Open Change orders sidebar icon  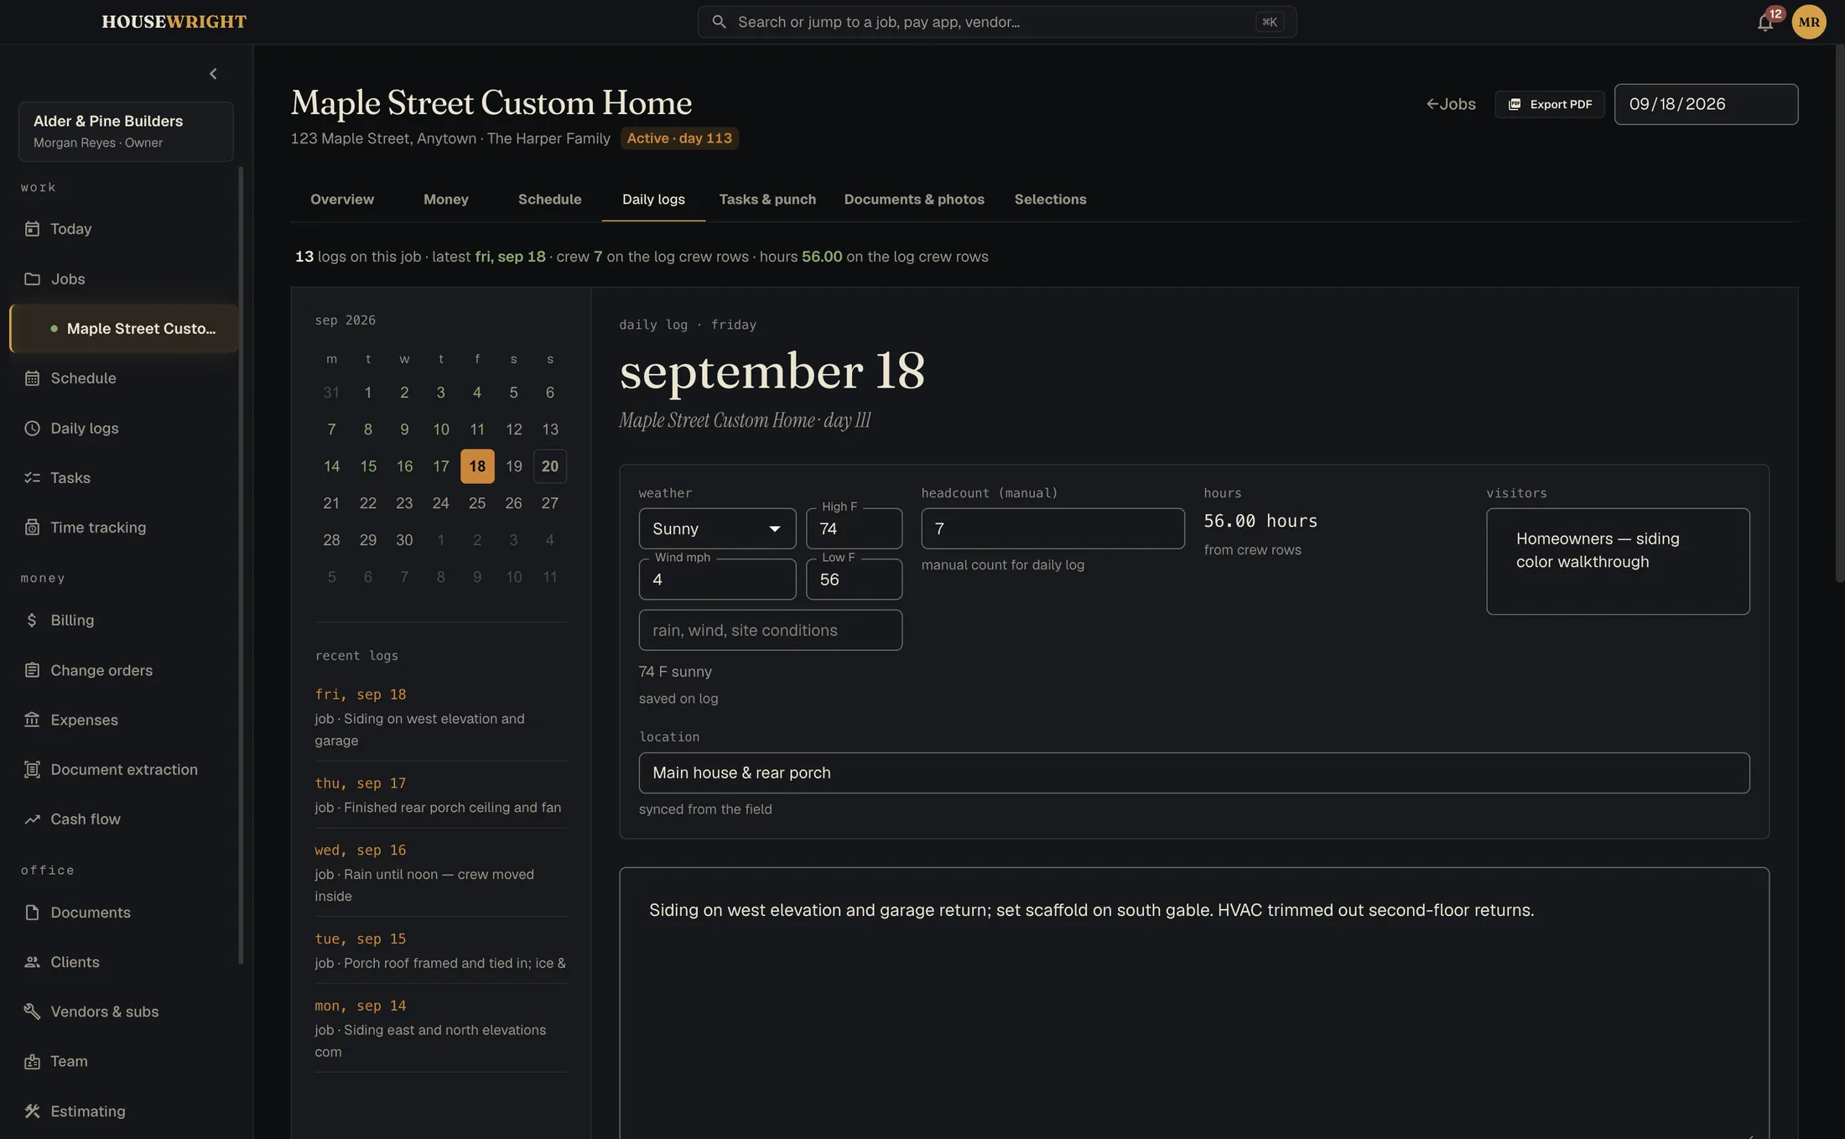click(32, 670)
